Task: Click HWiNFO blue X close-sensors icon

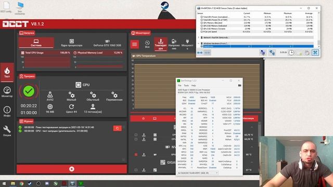Action: coord(315,52)
